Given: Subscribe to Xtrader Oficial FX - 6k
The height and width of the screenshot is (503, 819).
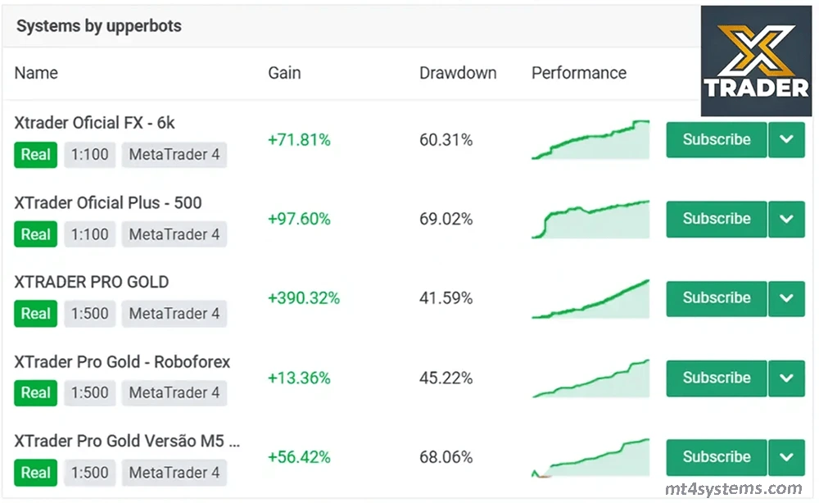Looking at the screenshot, I should tap(716, 140).
